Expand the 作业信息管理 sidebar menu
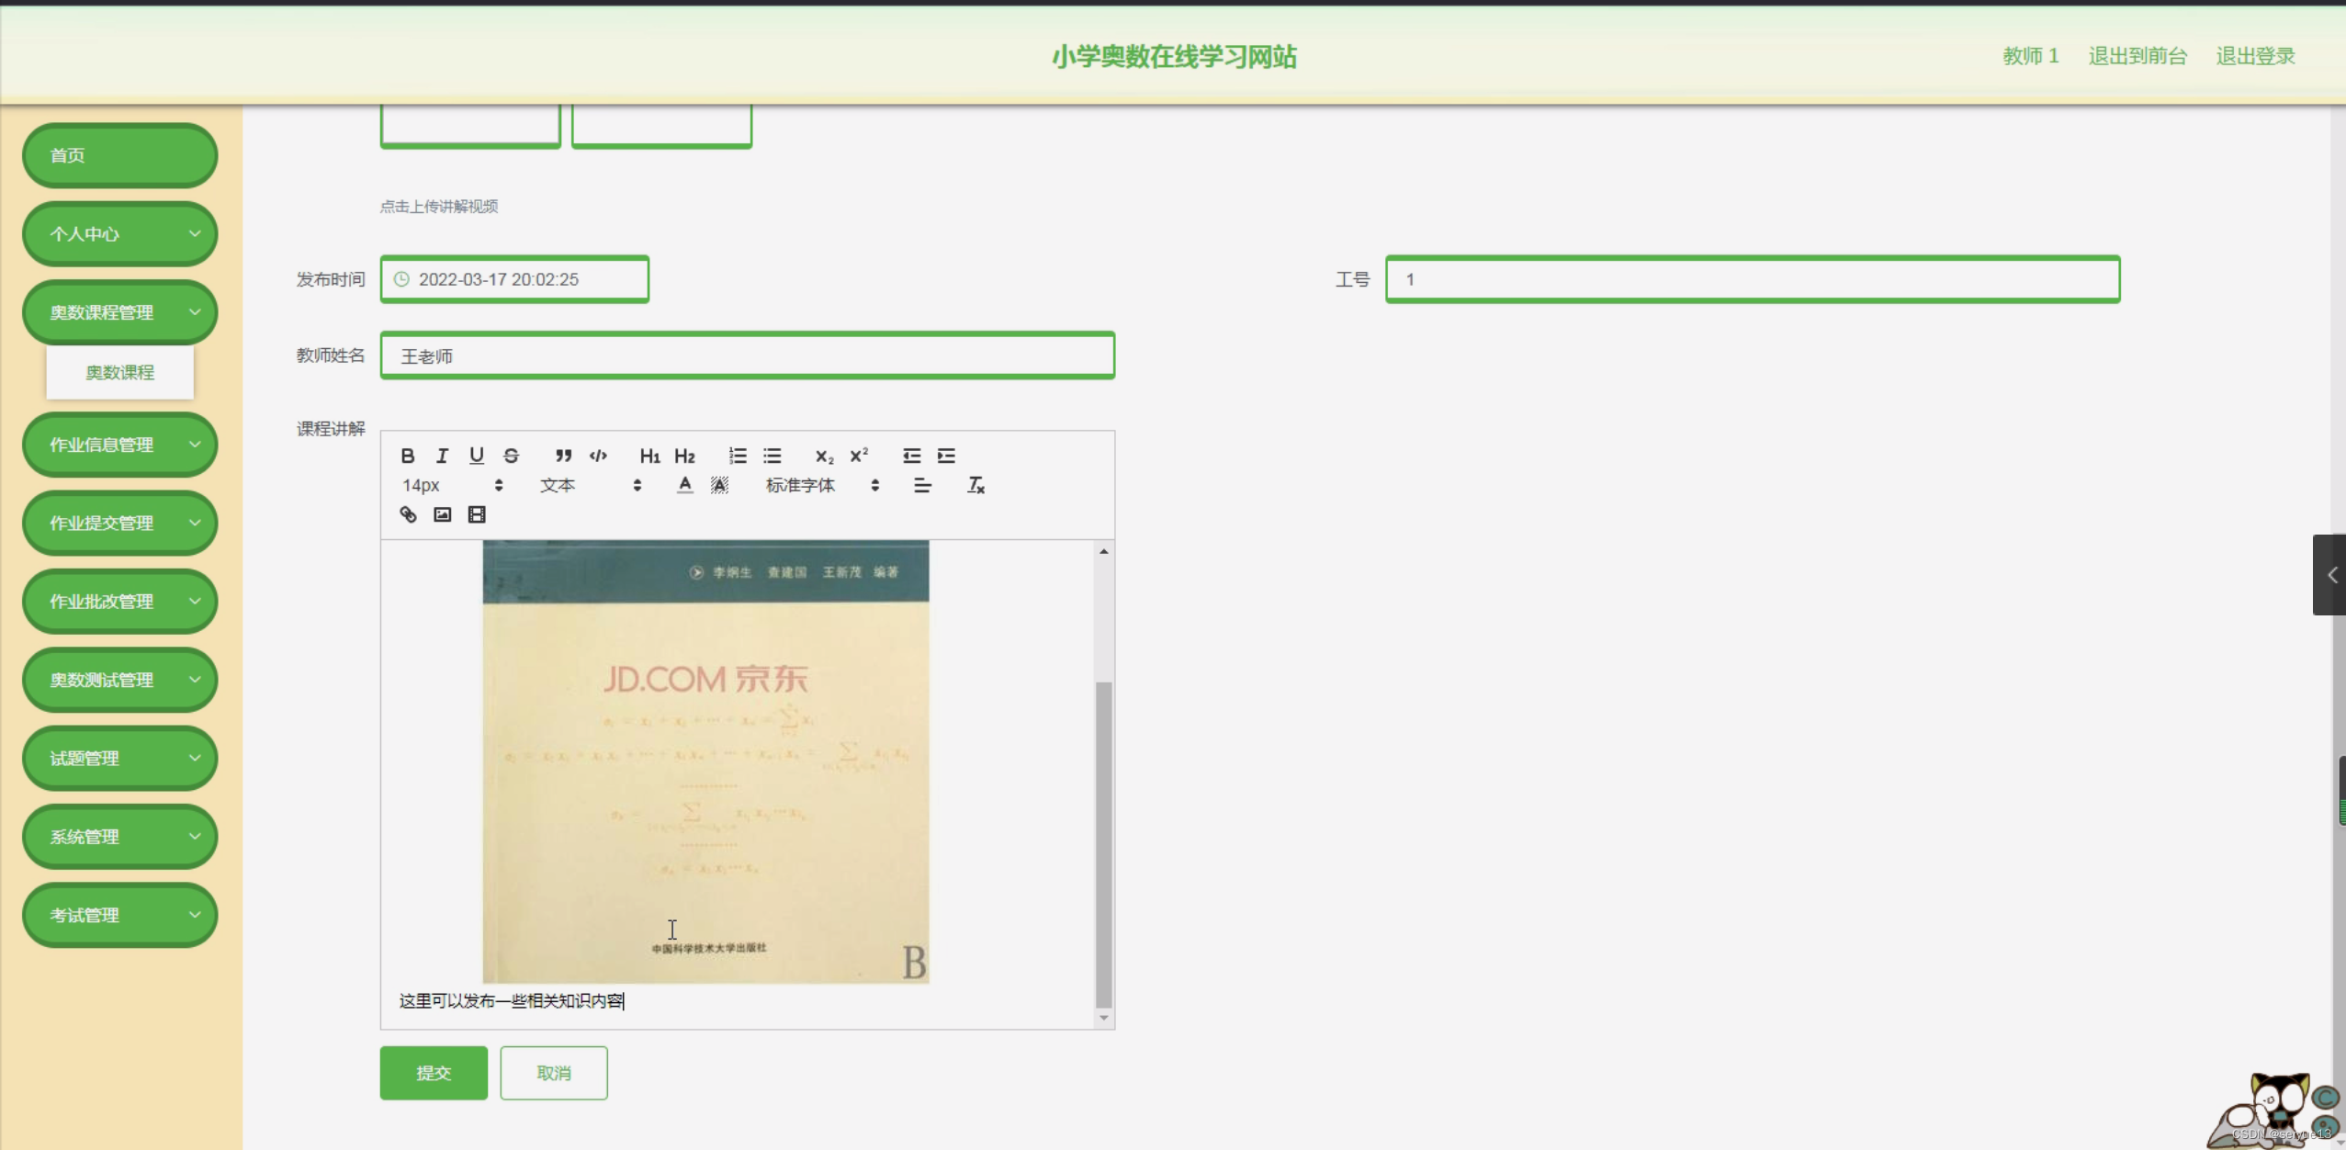Screen dimensions: 2346x1150 coord(120,445)
